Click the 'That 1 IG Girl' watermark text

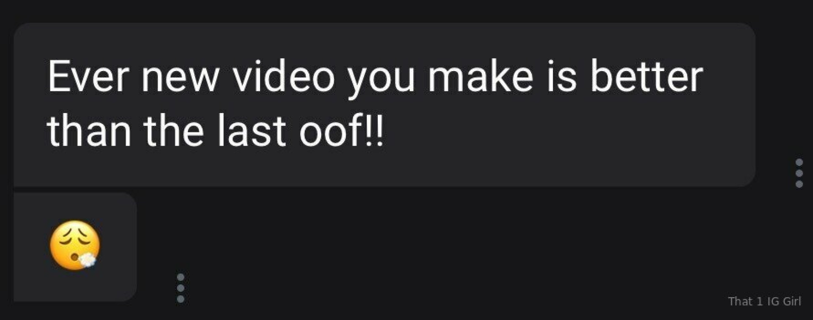point(764,301)
